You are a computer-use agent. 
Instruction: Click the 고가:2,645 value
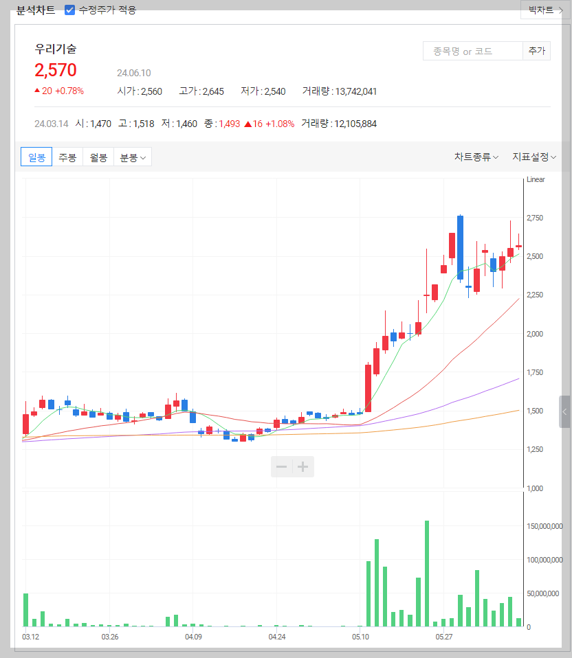(201, 91)
